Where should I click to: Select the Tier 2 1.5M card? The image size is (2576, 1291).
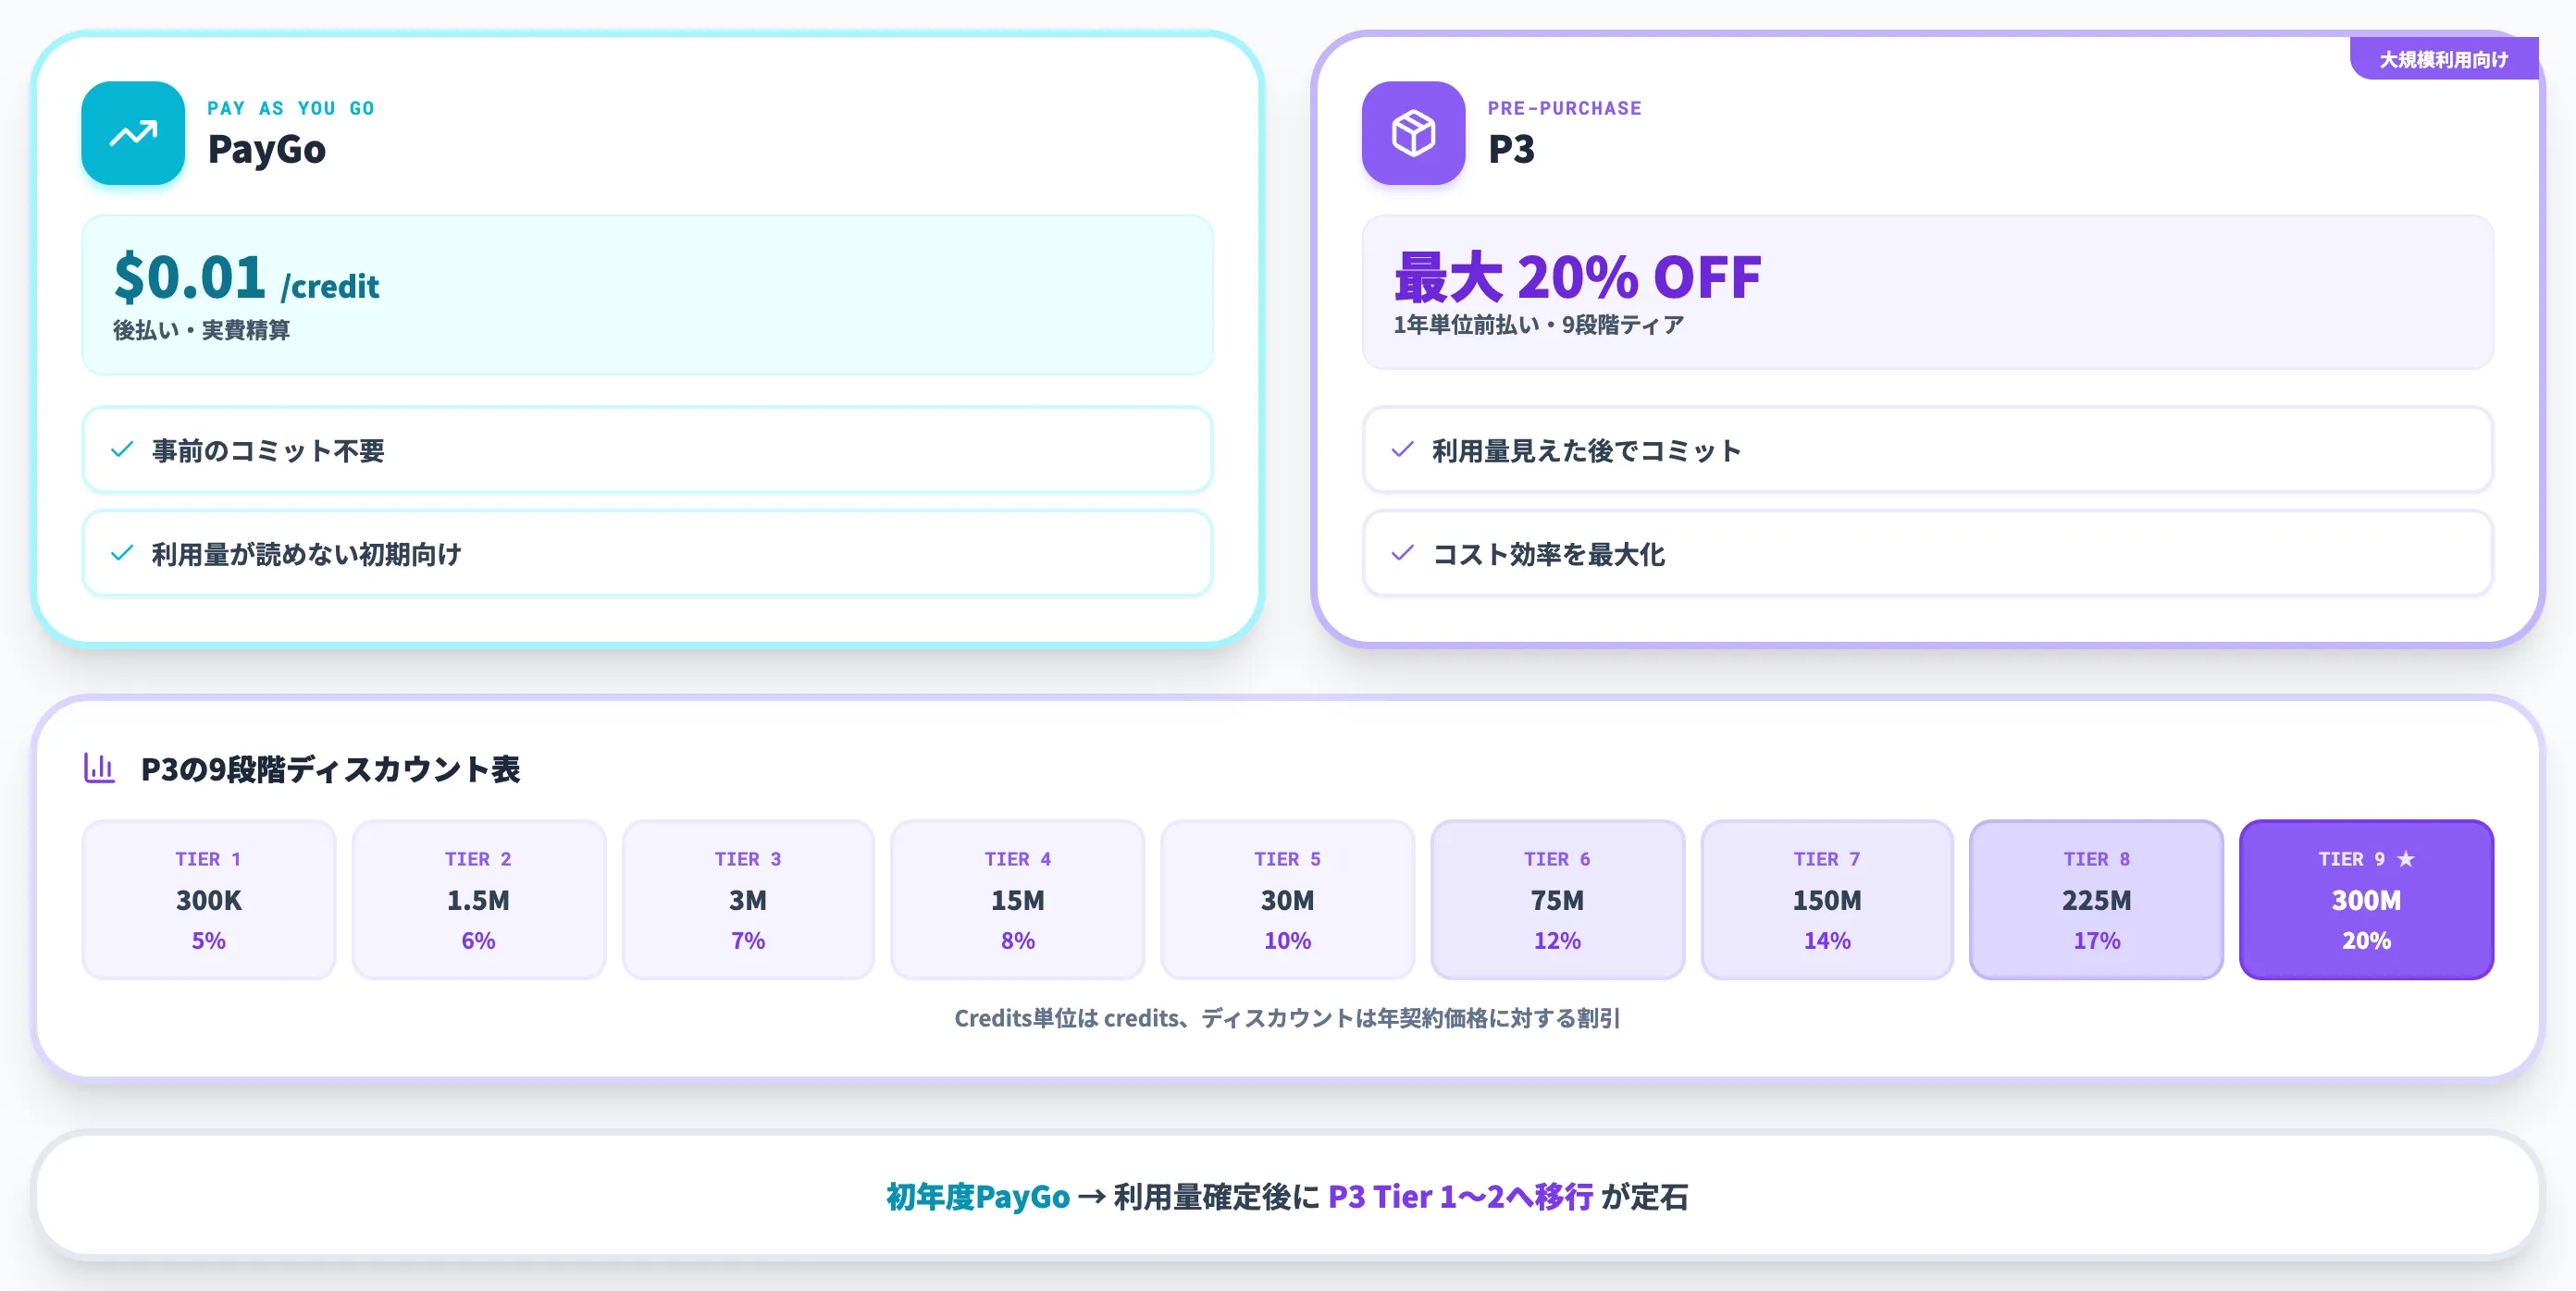(x=479, y=899)
